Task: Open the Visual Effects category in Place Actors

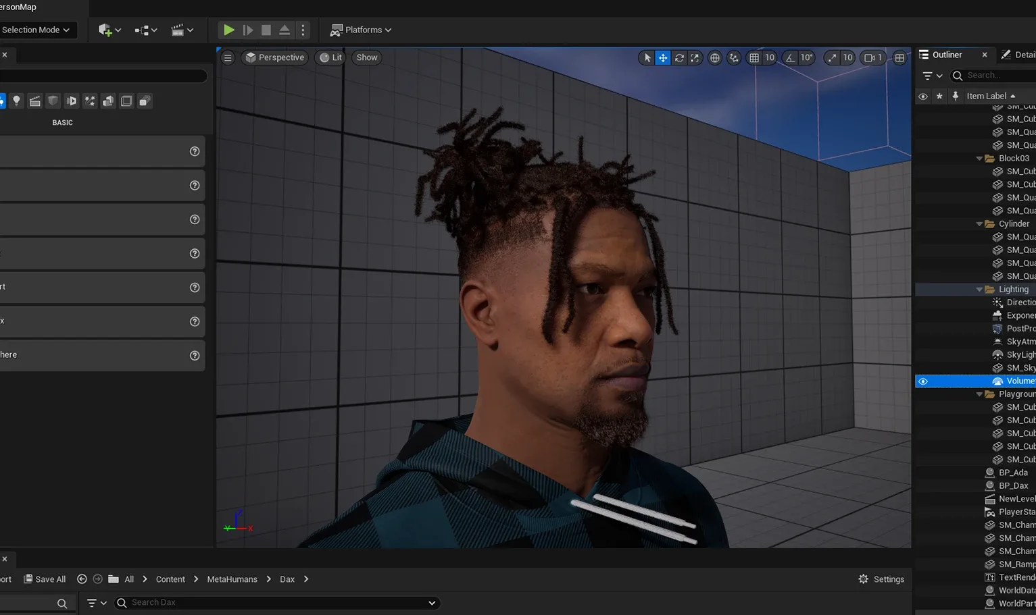Action: [x=90, y=101]
